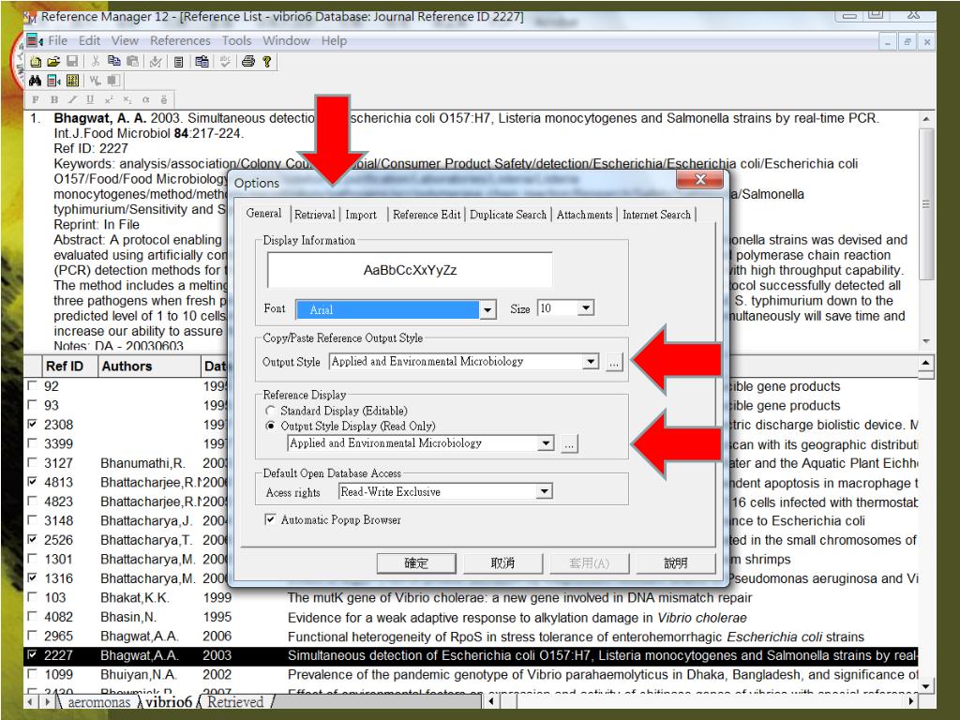Switch to the Internet Search tab
Viewport: 960px width, 720px height.
coord(656,215)
